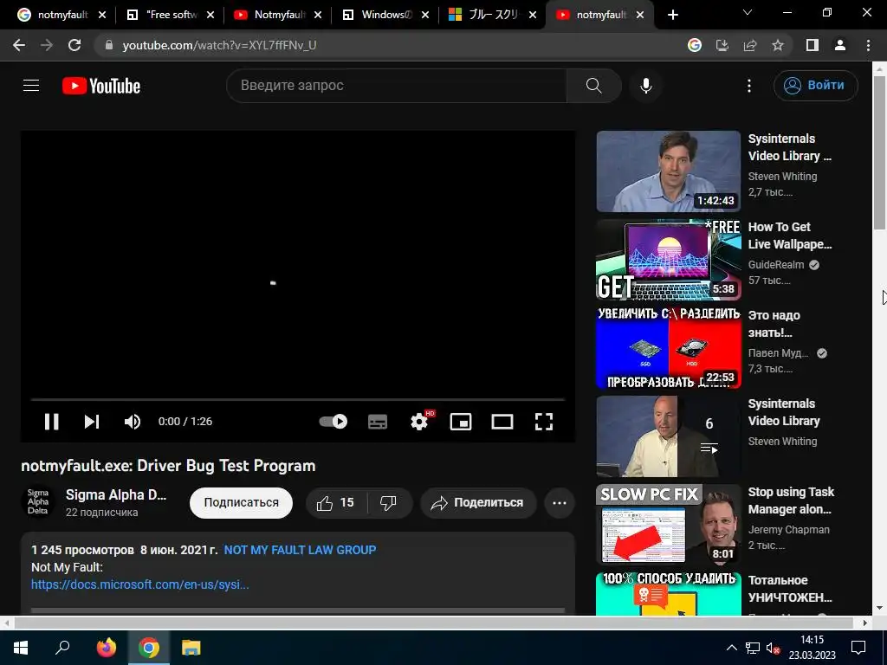The width and height of the screenshot is (887, 665).
Task: Share the video via Поделиться
Action: click(x=478, y=503)
